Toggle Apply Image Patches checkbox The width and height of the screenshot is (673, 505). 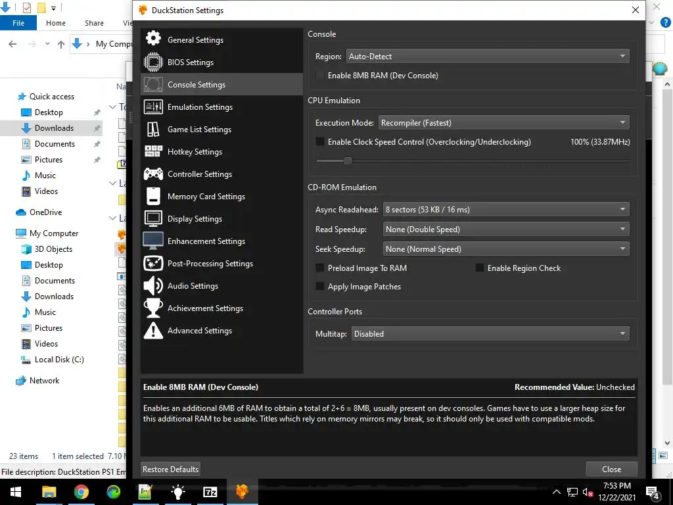[320, 287]
